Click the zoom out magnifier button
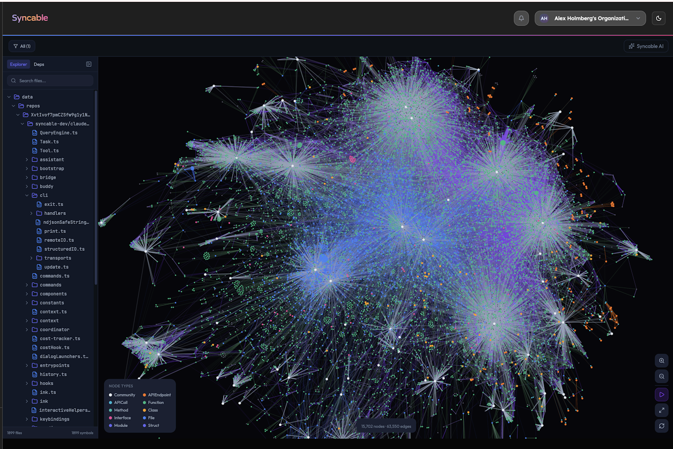Viewport: 673px width, 449px height. [662, 377]
